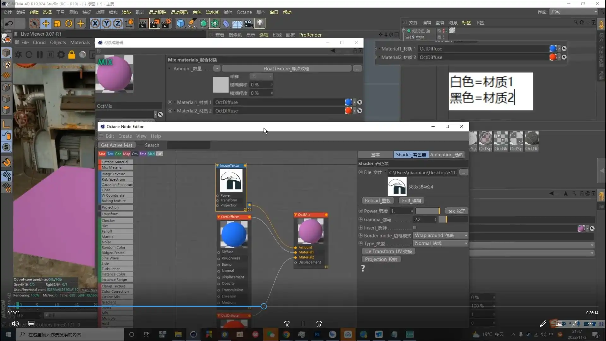Click the Render Settings clapperboard icon
606x341 pixels.
pos(166,23)
